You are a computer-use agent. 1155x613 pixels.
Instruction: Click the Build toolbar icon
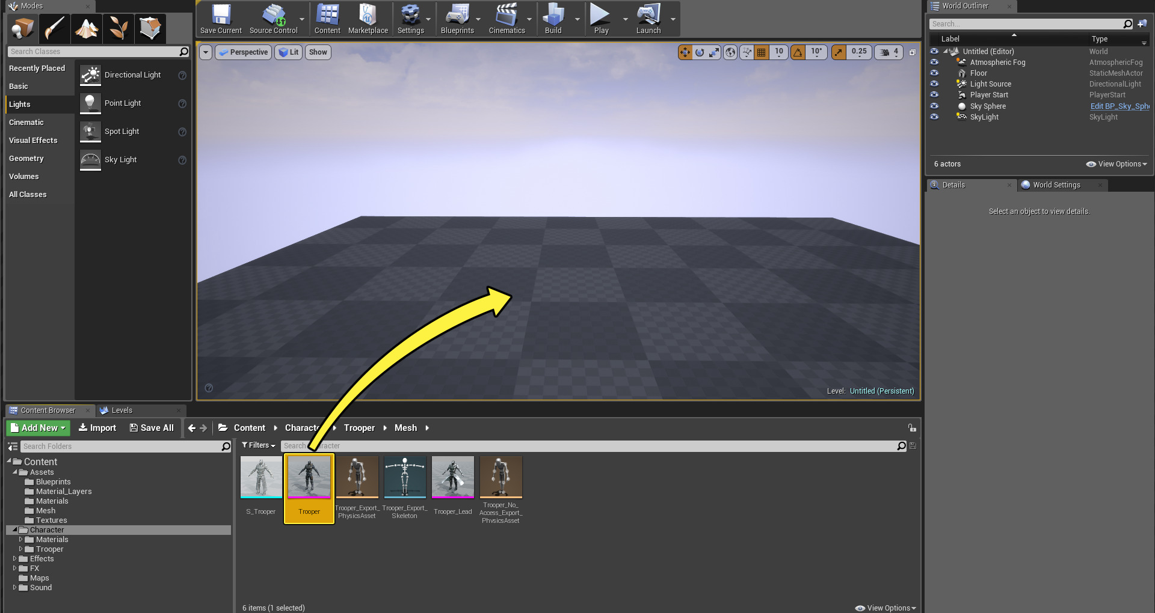(x=553, y=19)
